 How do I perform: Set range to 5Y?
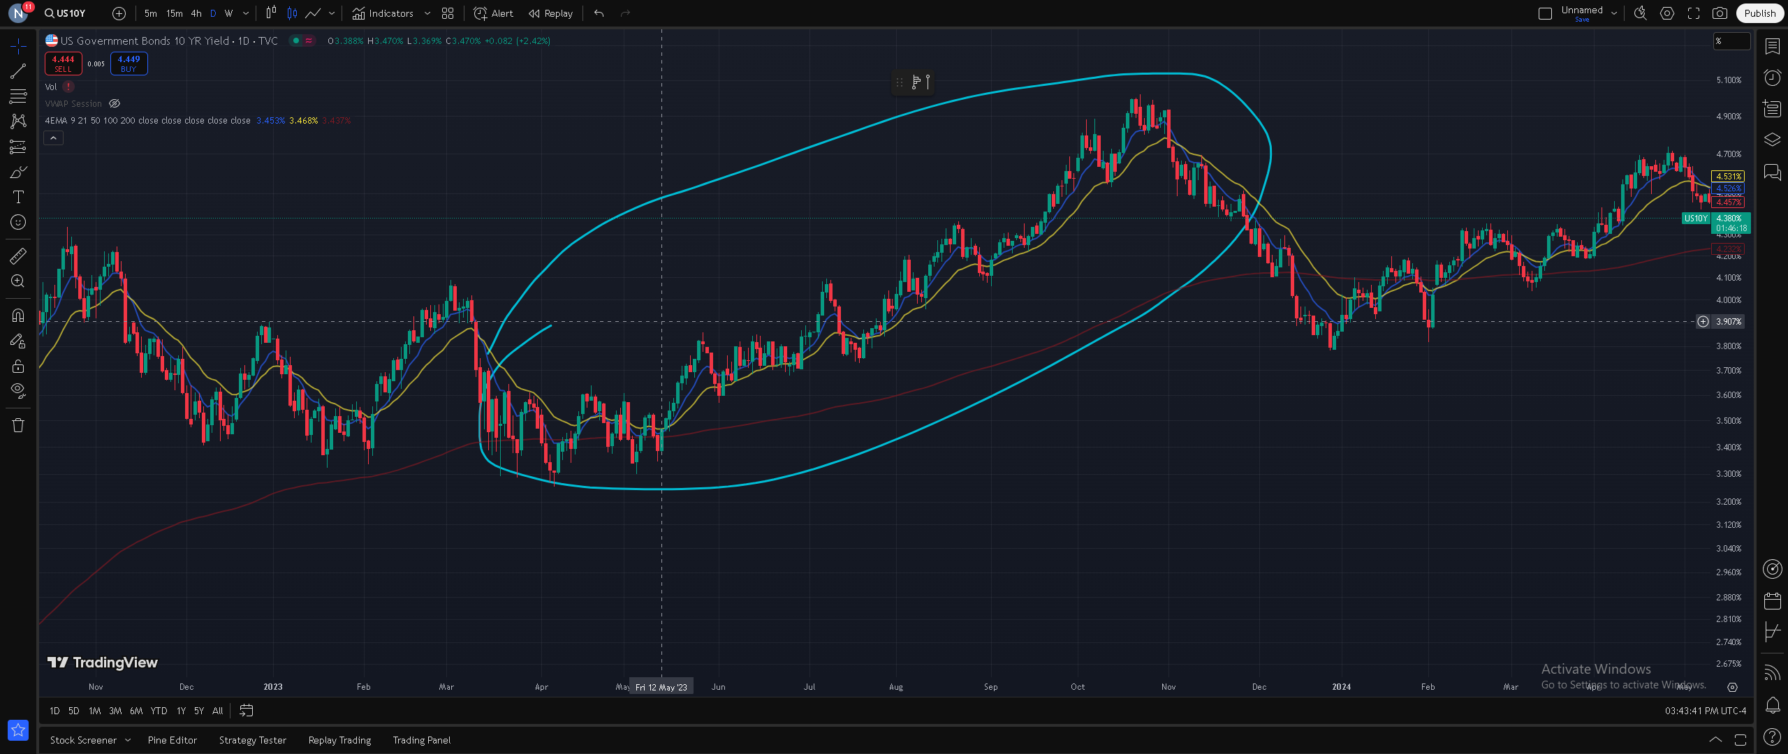click(199, 711)
